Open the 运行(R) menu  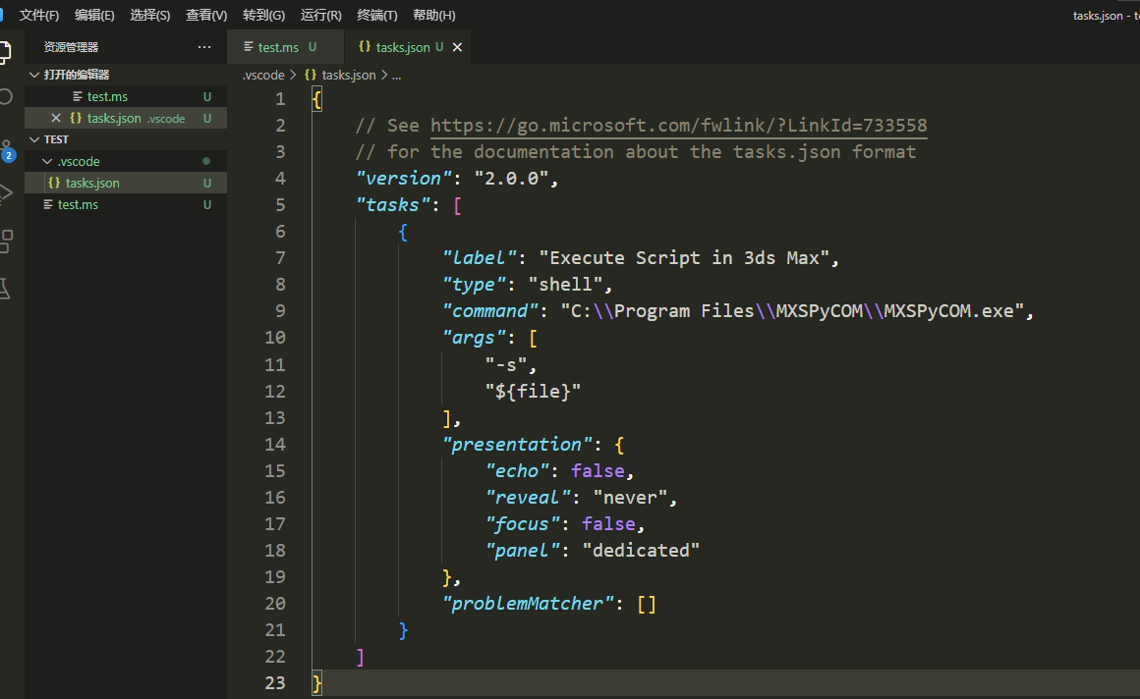[x=320, y=16]
